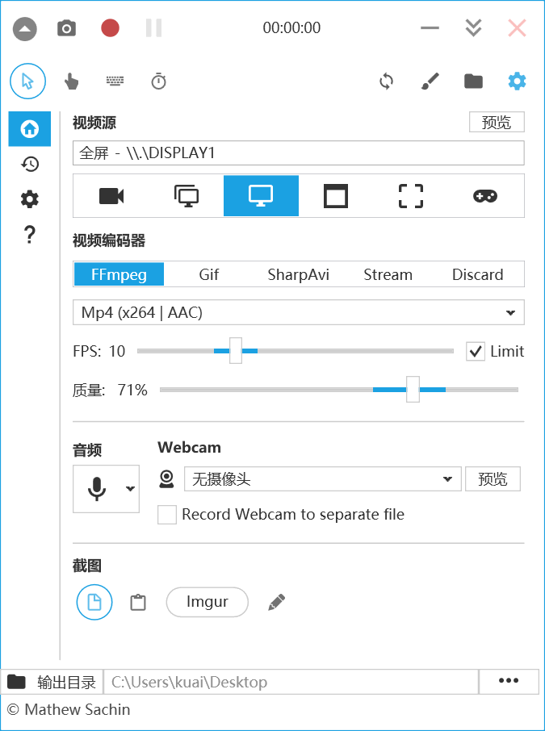Click the 质量 quality slider thumb

(x=413, y=389)
